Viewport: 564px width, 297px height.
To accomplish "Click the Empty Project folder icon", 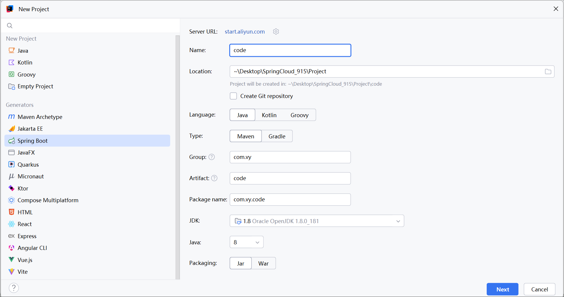I will pyautogui.click(x=11, y=86).
